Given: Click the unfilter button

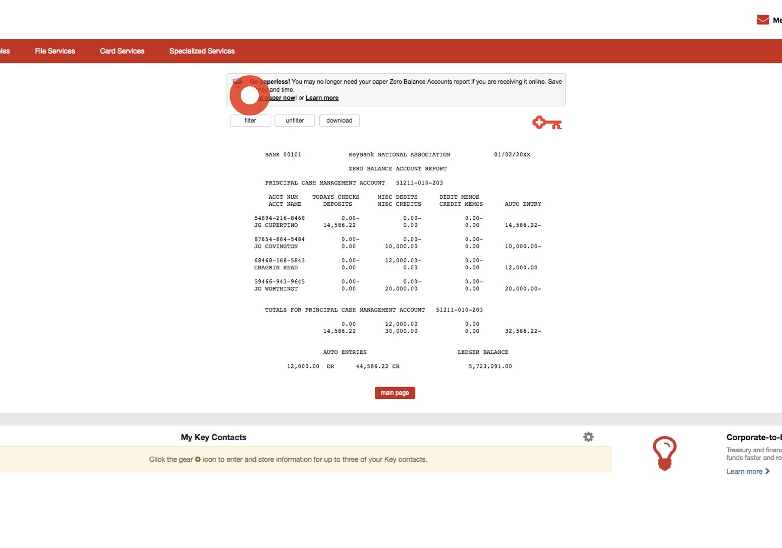Looking at the screenshot, I should pos(295,120).
